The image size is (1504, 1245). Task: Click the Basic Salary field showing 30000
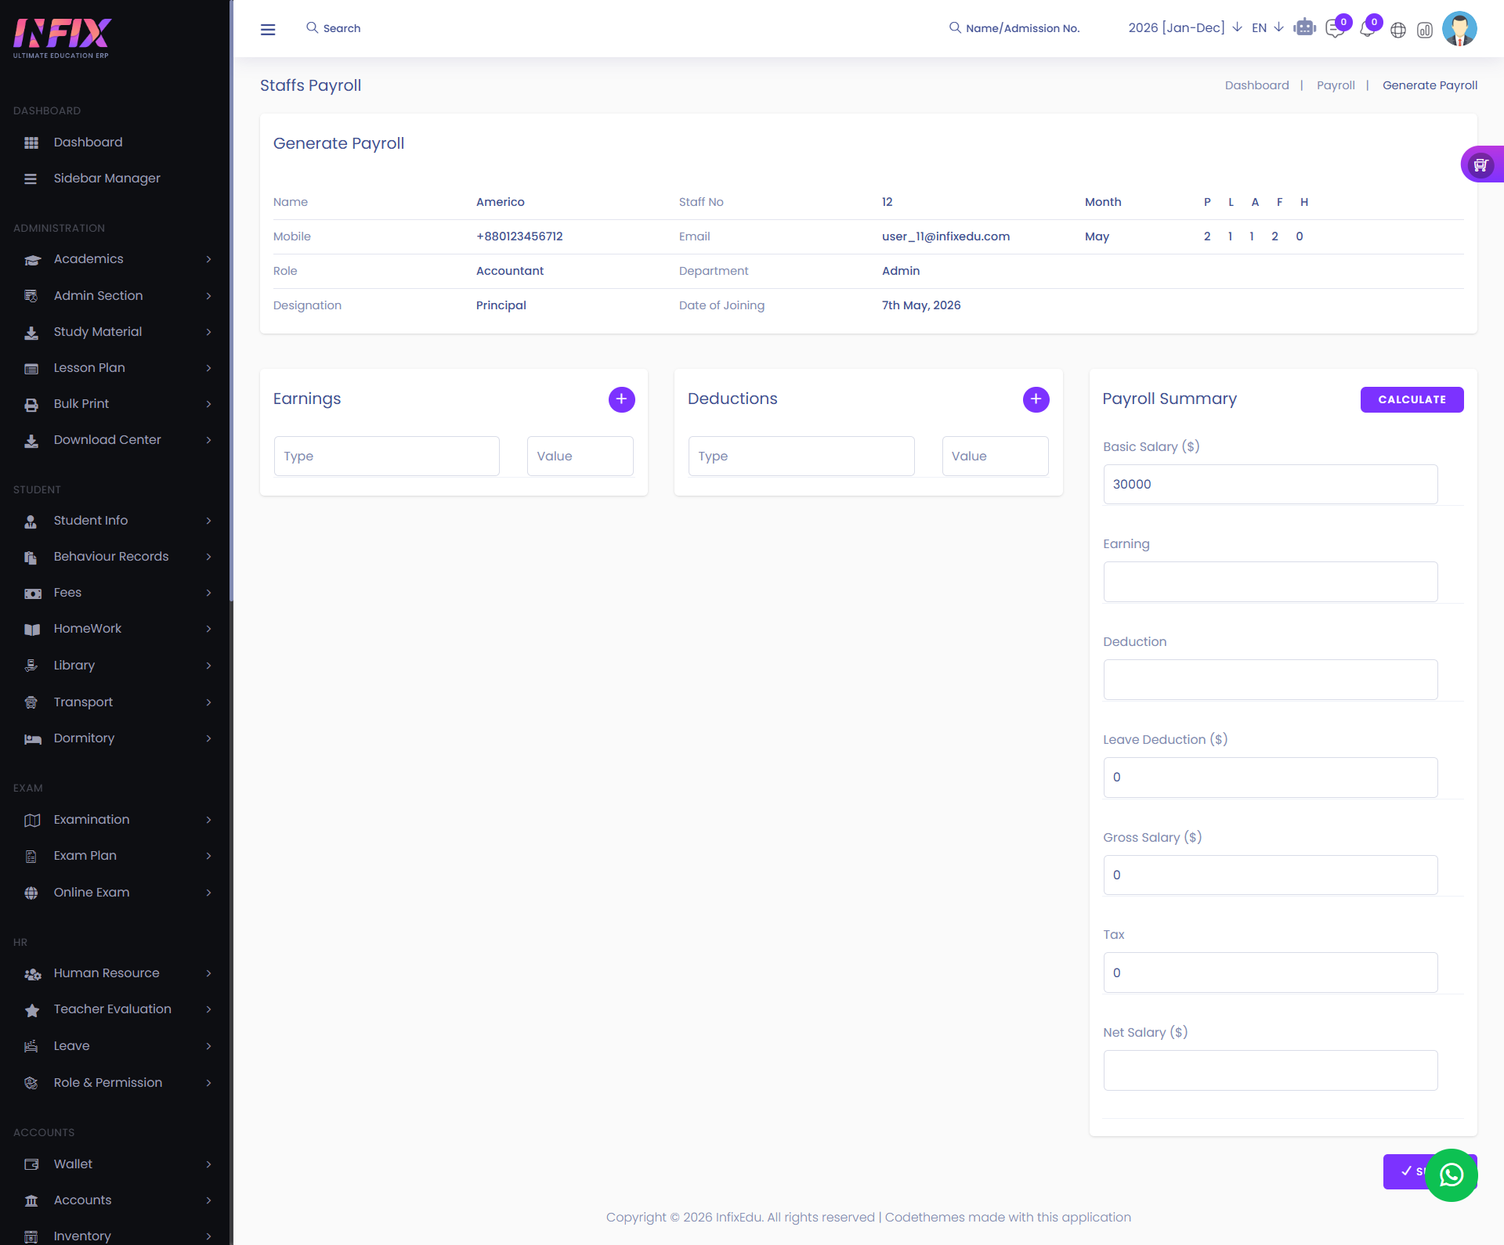pyautogui.click(x=1271, y=485)
